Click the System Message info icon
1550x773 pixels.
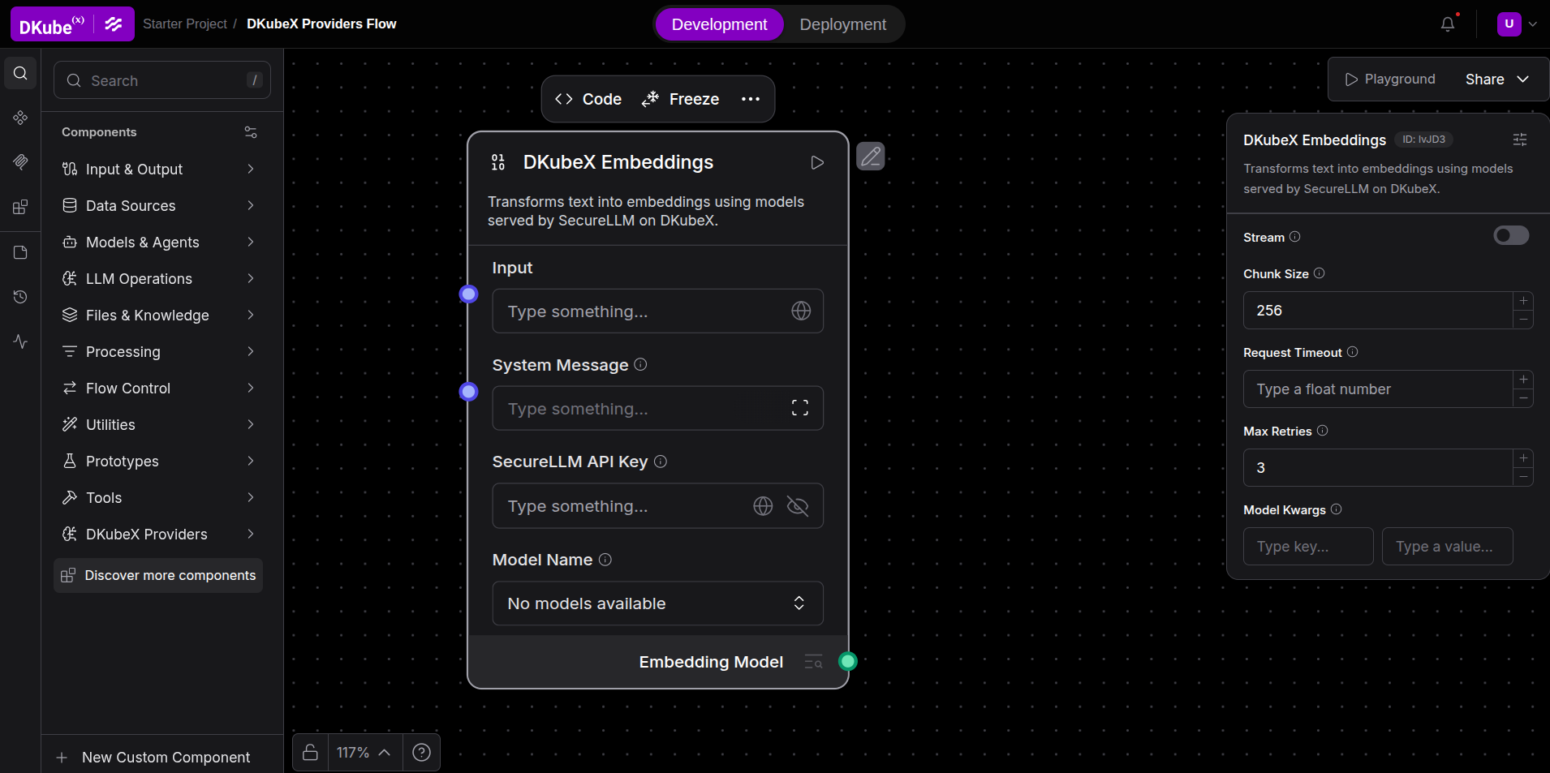(x=640, y=364)
